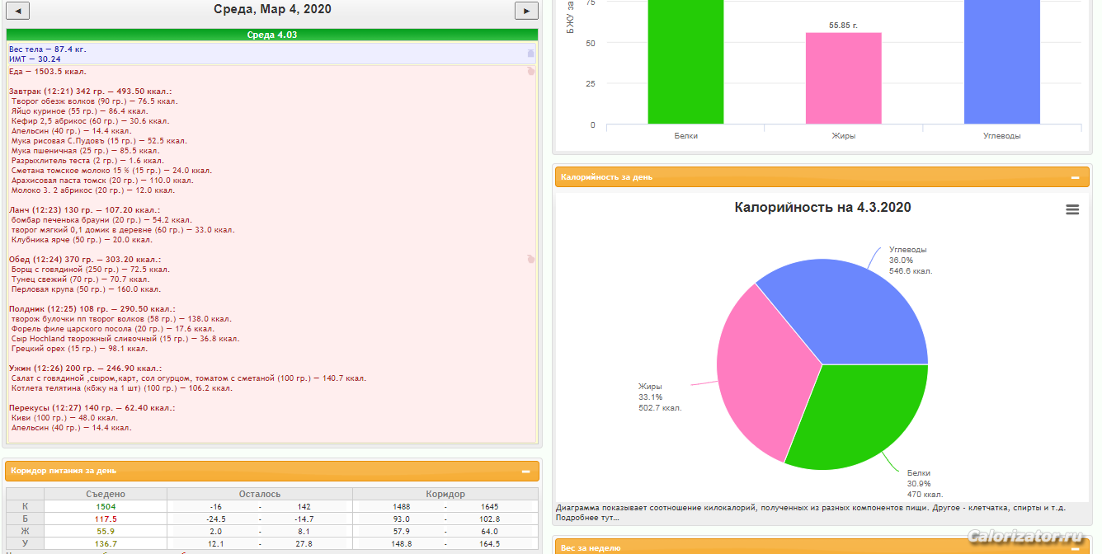Open the Подробнее тут link
The height and width of the screenshot is (554, 1102).
tap(587, 518)
